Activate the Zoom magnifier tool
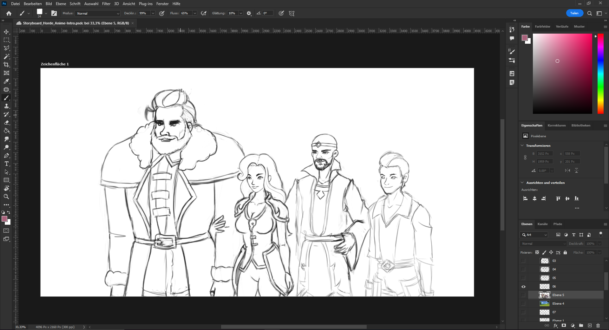 click(x=6, y=197)
